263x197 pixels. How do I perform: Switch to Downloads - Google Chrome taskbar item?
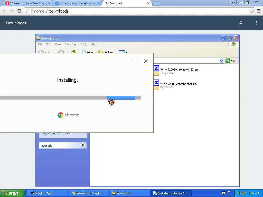pyautogui.click(x=88, y=193)
